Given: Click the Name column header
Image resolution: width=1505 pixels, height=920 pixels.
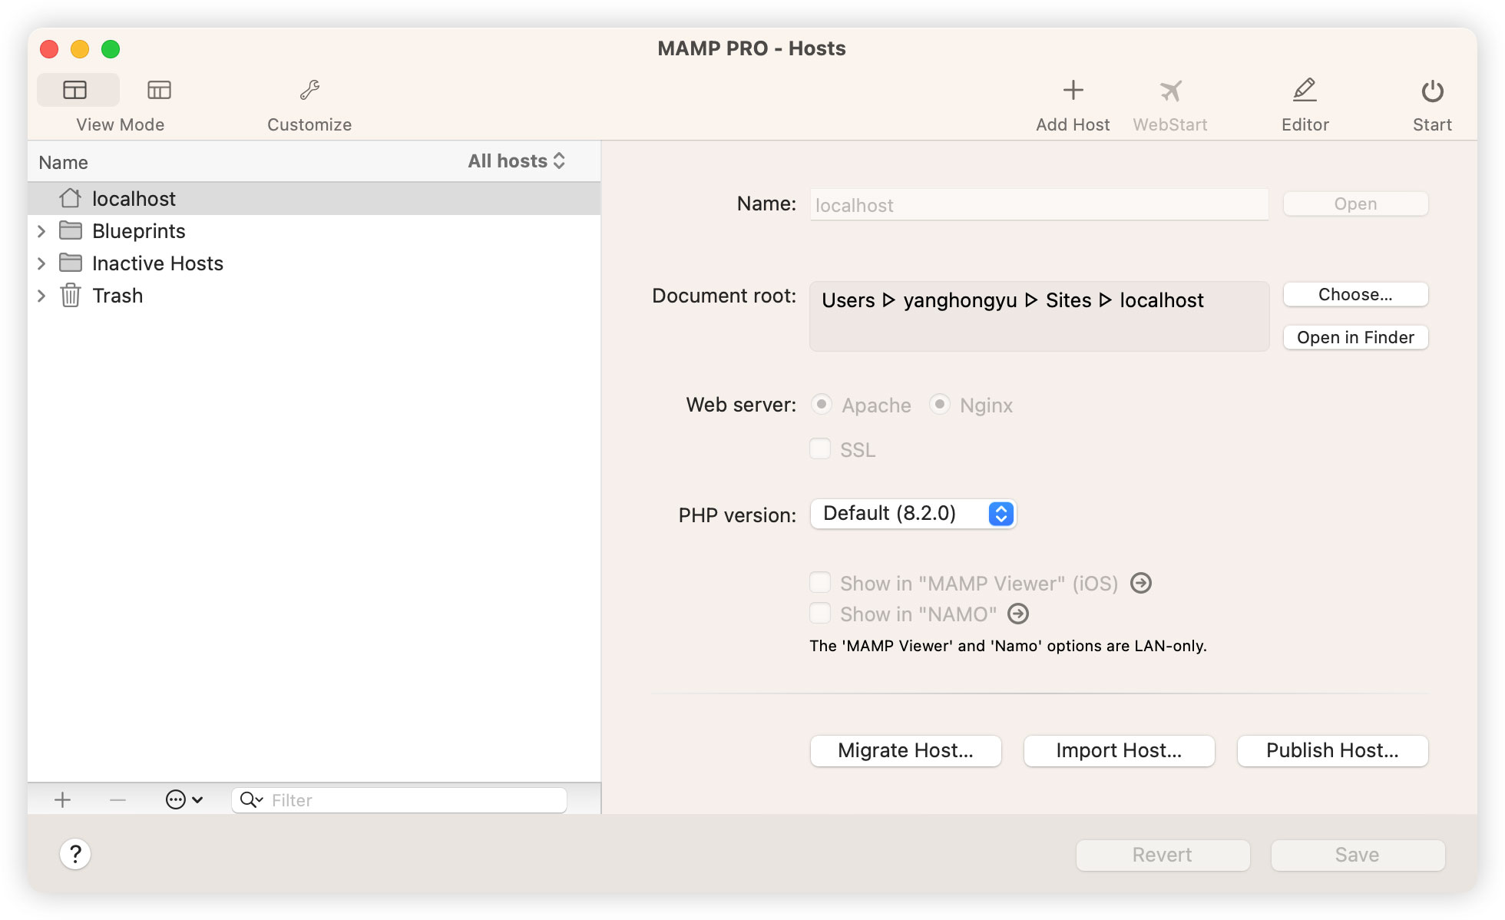Looking at the screenshot, I should point(64,162).
